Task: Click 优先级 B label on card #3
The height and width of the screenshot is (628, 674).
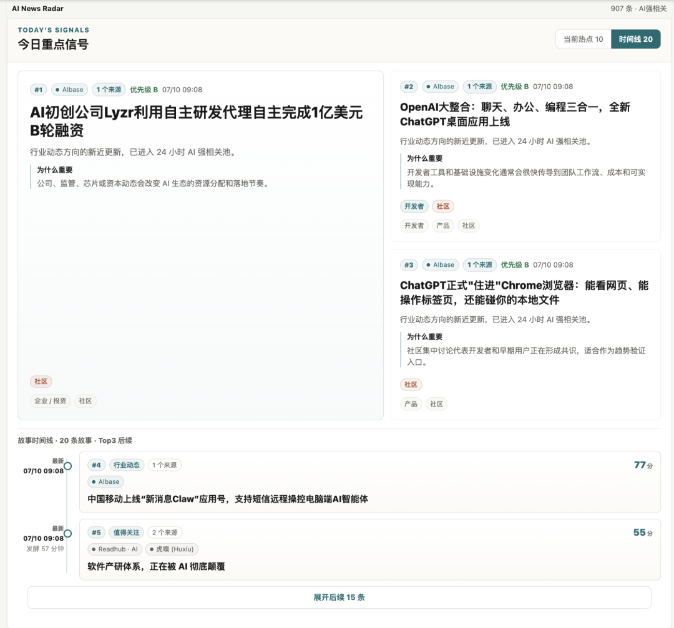Action: click(515, 265)
